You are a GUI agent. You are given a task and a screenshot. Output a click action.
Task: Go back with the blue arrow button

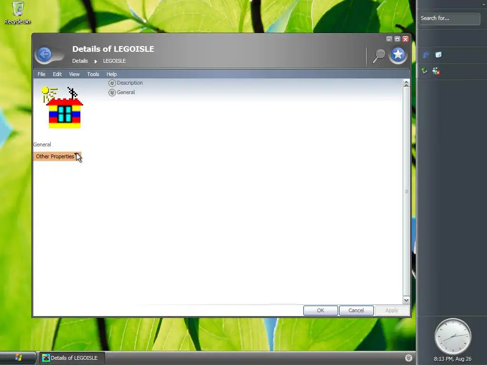click(44, 55)
